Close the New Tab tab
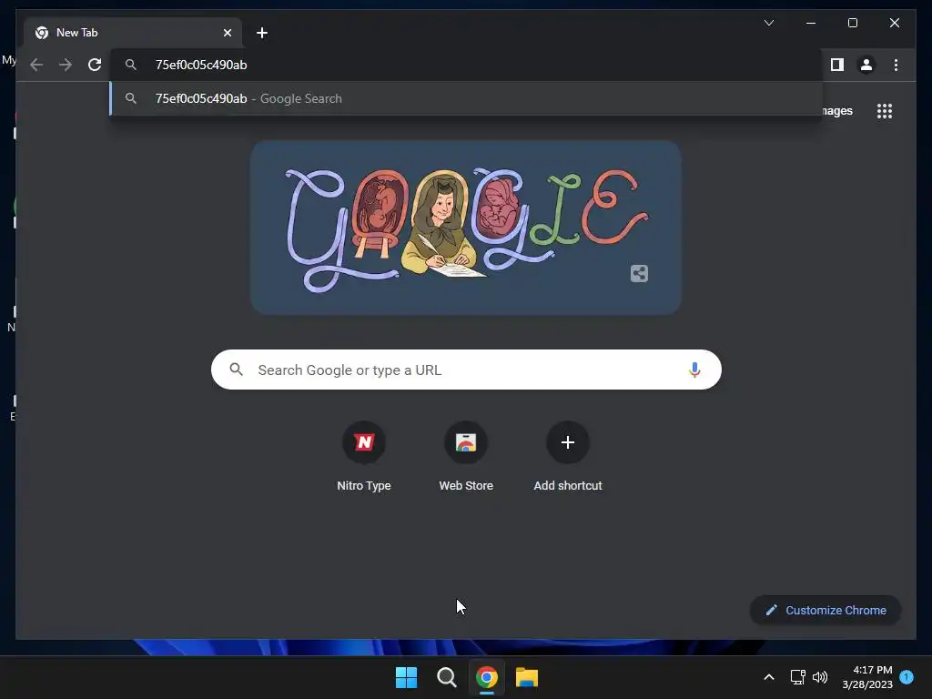The height and width of the screenshot is (699, 932). click(x=227, y=33)
